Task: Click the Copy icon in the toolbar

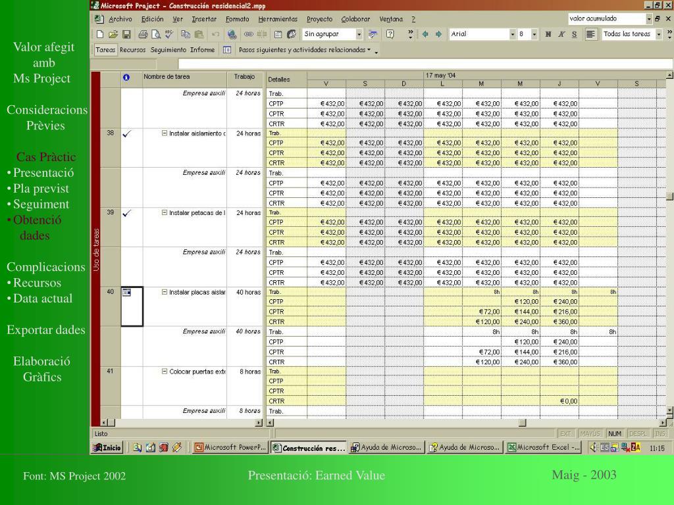Action: coord(185,34)
